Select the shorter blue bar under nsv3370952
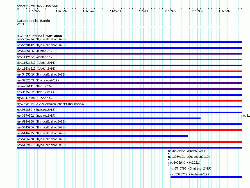 (x=109, y=118)
